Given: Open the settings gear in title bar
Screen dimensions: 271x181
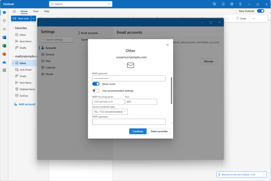Looking at the screenshot, I should tap(232, 4).
